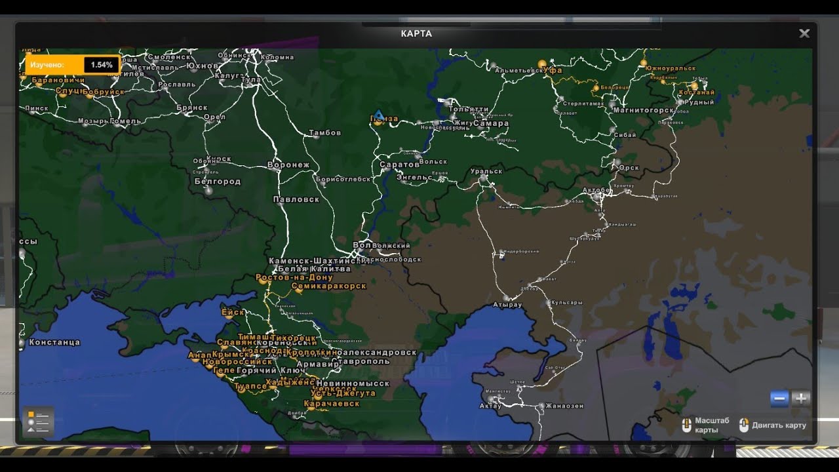Click the Воронеж city label

[288, 165]
